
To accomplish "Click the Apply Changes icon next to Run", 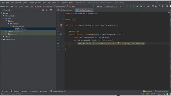I will pos(124,6).
